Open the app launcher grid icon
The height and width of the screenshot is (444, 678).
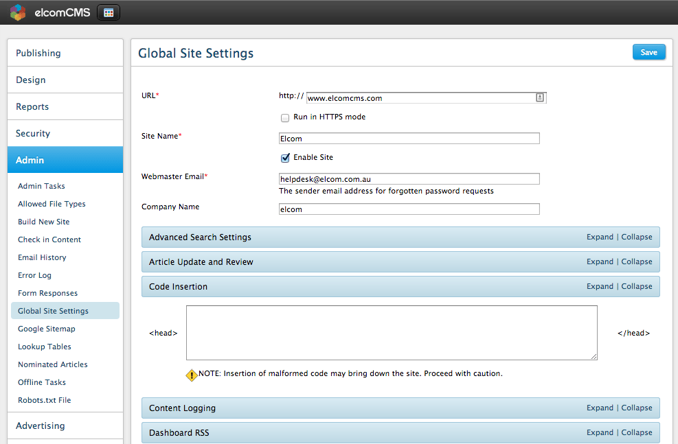point(108,12)
